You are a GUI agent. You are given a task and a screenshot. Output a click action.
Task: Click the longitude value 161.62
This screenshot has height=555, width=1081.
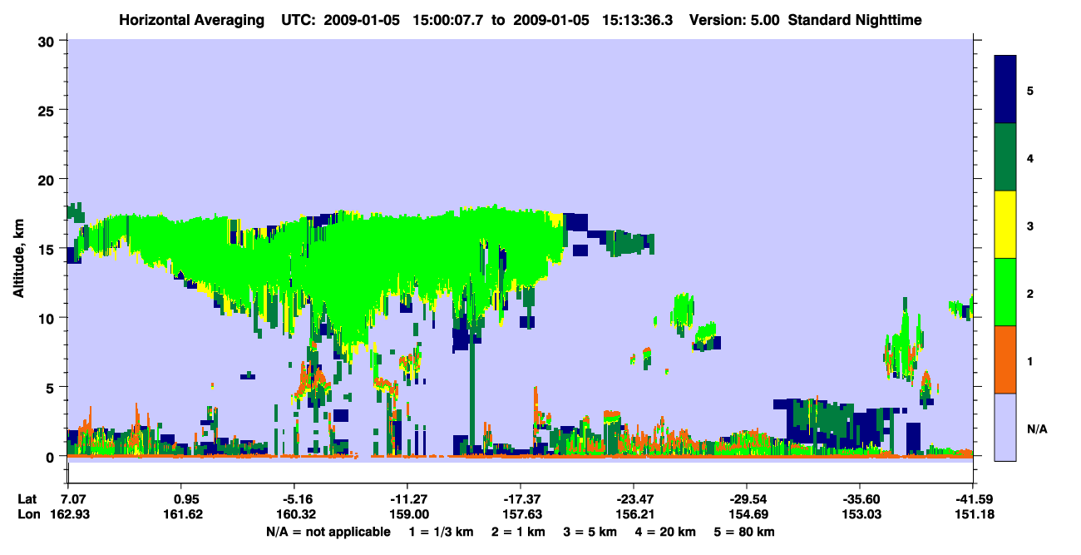183,514
